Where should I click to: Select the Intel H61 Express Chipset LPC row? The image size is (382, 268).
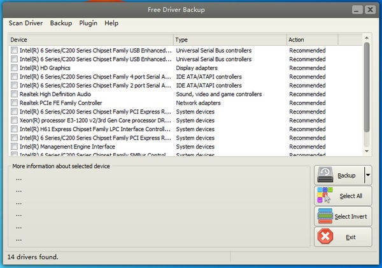click(x=95, y=129)
